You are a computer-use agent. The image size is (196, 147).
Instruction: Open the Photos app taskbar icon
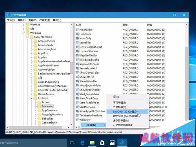[112, 143]
